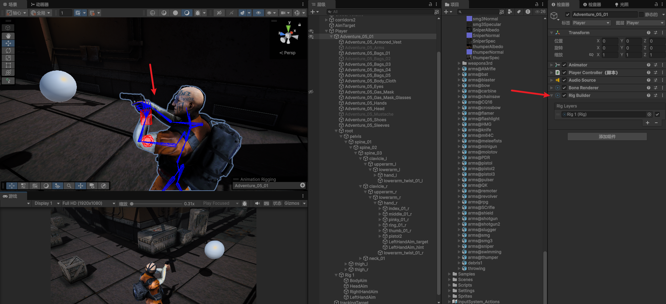Open the debug draw mode bug icon
This screenshot has width=666, height=304.
[x=198, y=13]
